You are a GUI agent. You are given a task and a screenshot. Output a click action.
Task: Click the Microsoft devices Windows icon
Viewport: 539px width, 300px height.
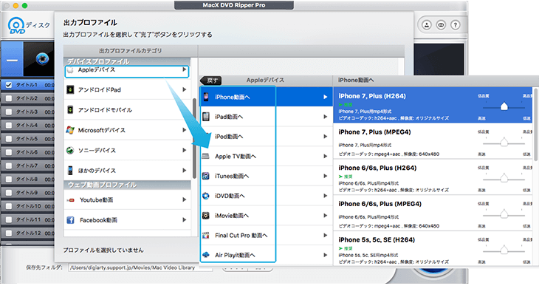[x=70, y=130]
